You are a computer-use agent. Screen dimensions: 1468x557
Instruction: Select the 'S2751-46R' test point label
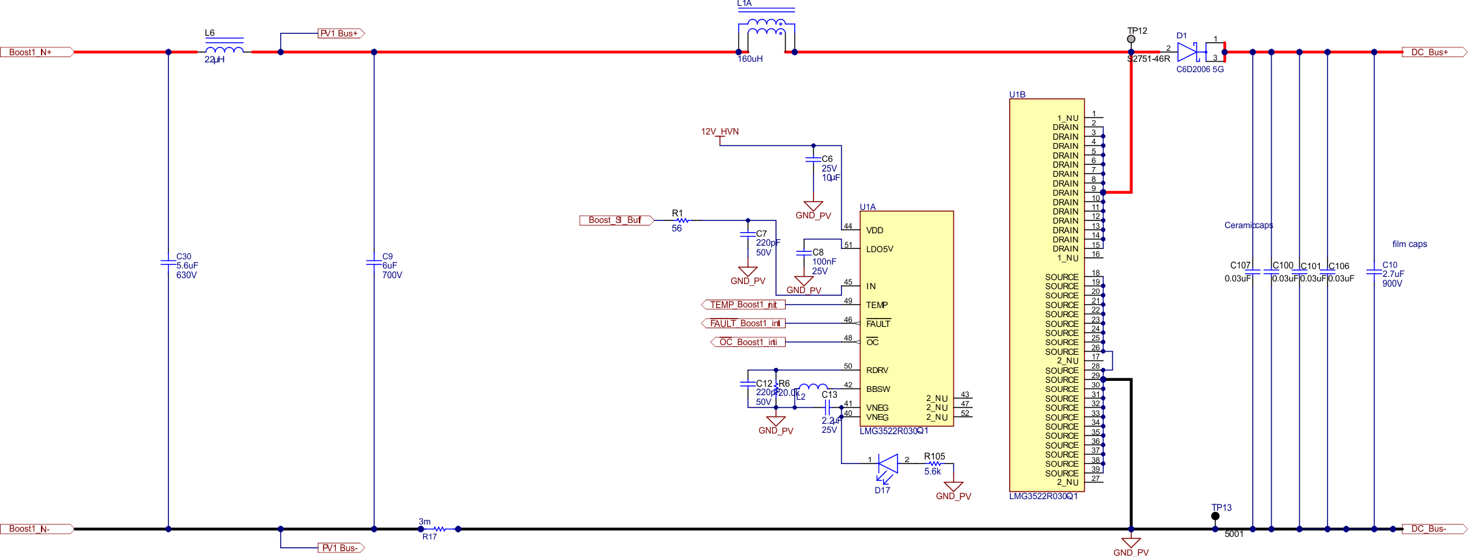1148,59
